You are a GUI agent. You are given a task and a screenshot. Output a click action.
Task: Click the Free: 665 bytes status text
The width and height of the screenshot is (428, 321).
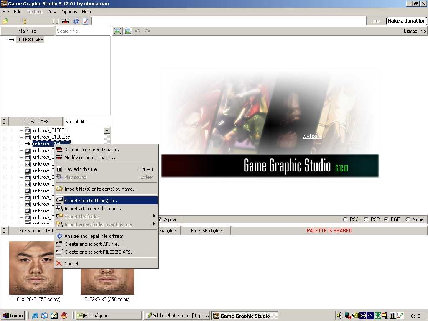[x=206, y=231]
